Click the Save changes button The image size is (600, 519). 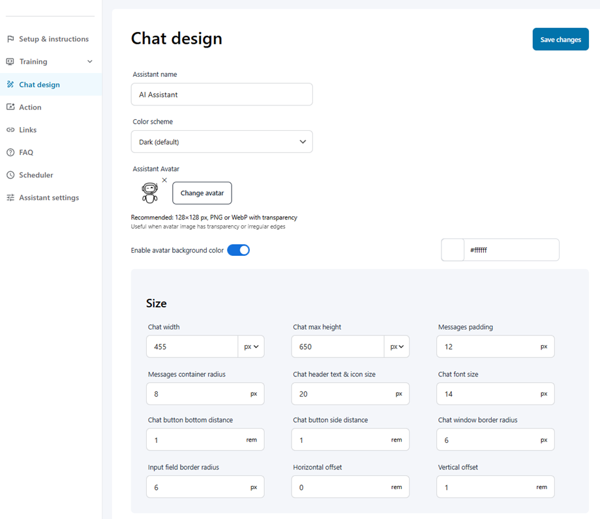(560, 39)
